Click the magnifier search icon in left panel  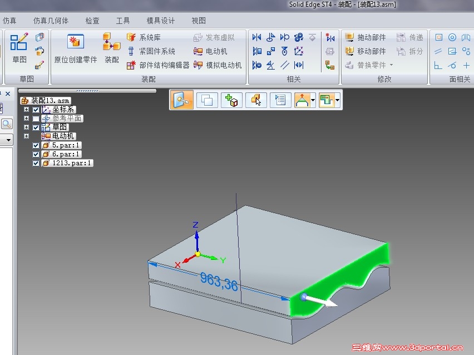coord(7,124)
